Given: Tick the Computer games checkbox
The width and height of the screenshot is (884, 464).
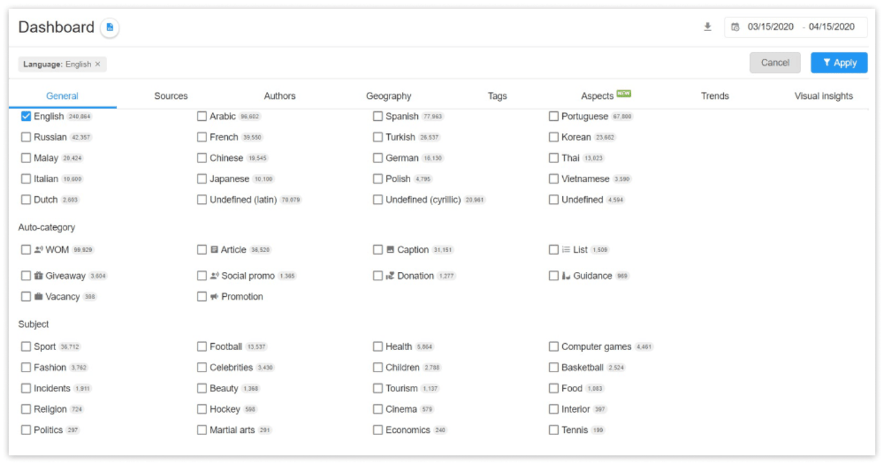Looking at the screenshot, I should tap(553, 347).
